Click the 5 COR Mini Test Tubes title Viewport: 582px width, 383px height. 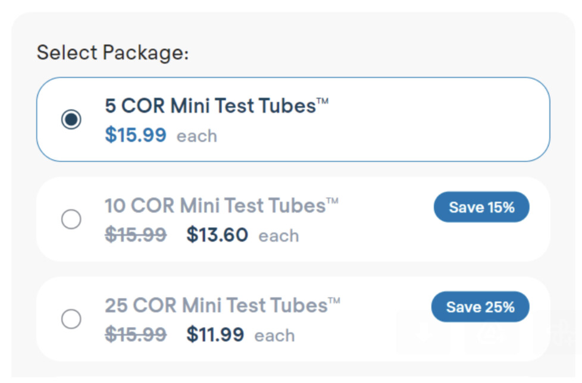pos(217,106)
